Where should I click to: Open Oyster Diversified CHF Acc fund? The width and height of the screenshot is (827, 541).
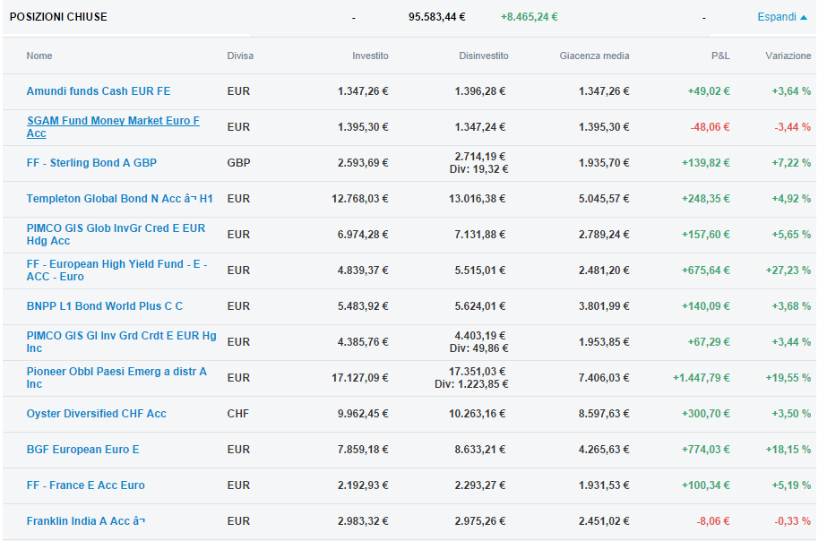point(97,414)
